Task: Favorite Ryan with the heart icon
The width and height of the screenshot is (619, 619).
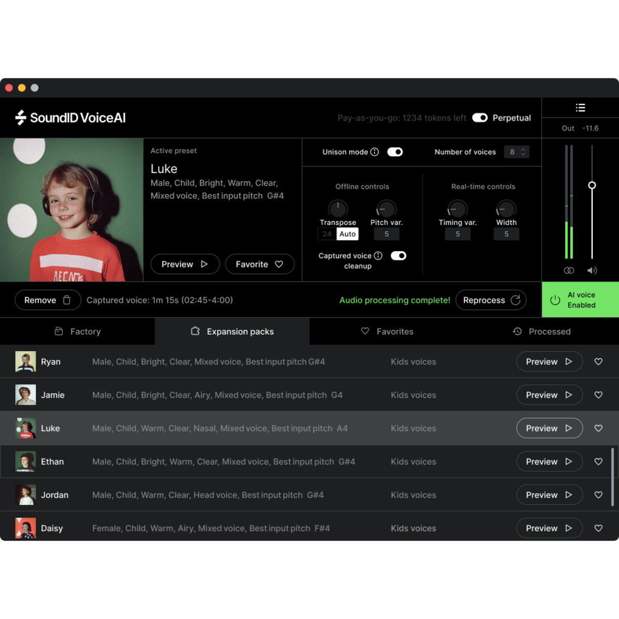Action: (598, 362)
